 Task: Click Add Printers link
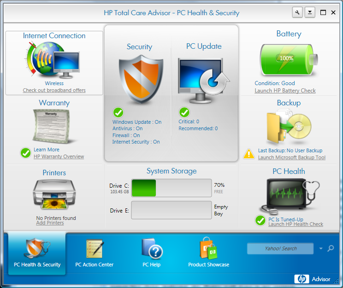(x=50, y=223)
